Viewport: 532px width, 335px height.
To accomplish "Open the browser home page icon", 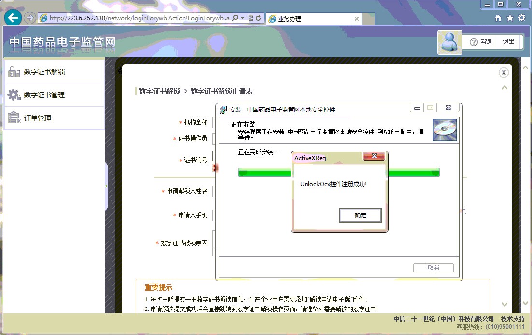I will [498, 18].
